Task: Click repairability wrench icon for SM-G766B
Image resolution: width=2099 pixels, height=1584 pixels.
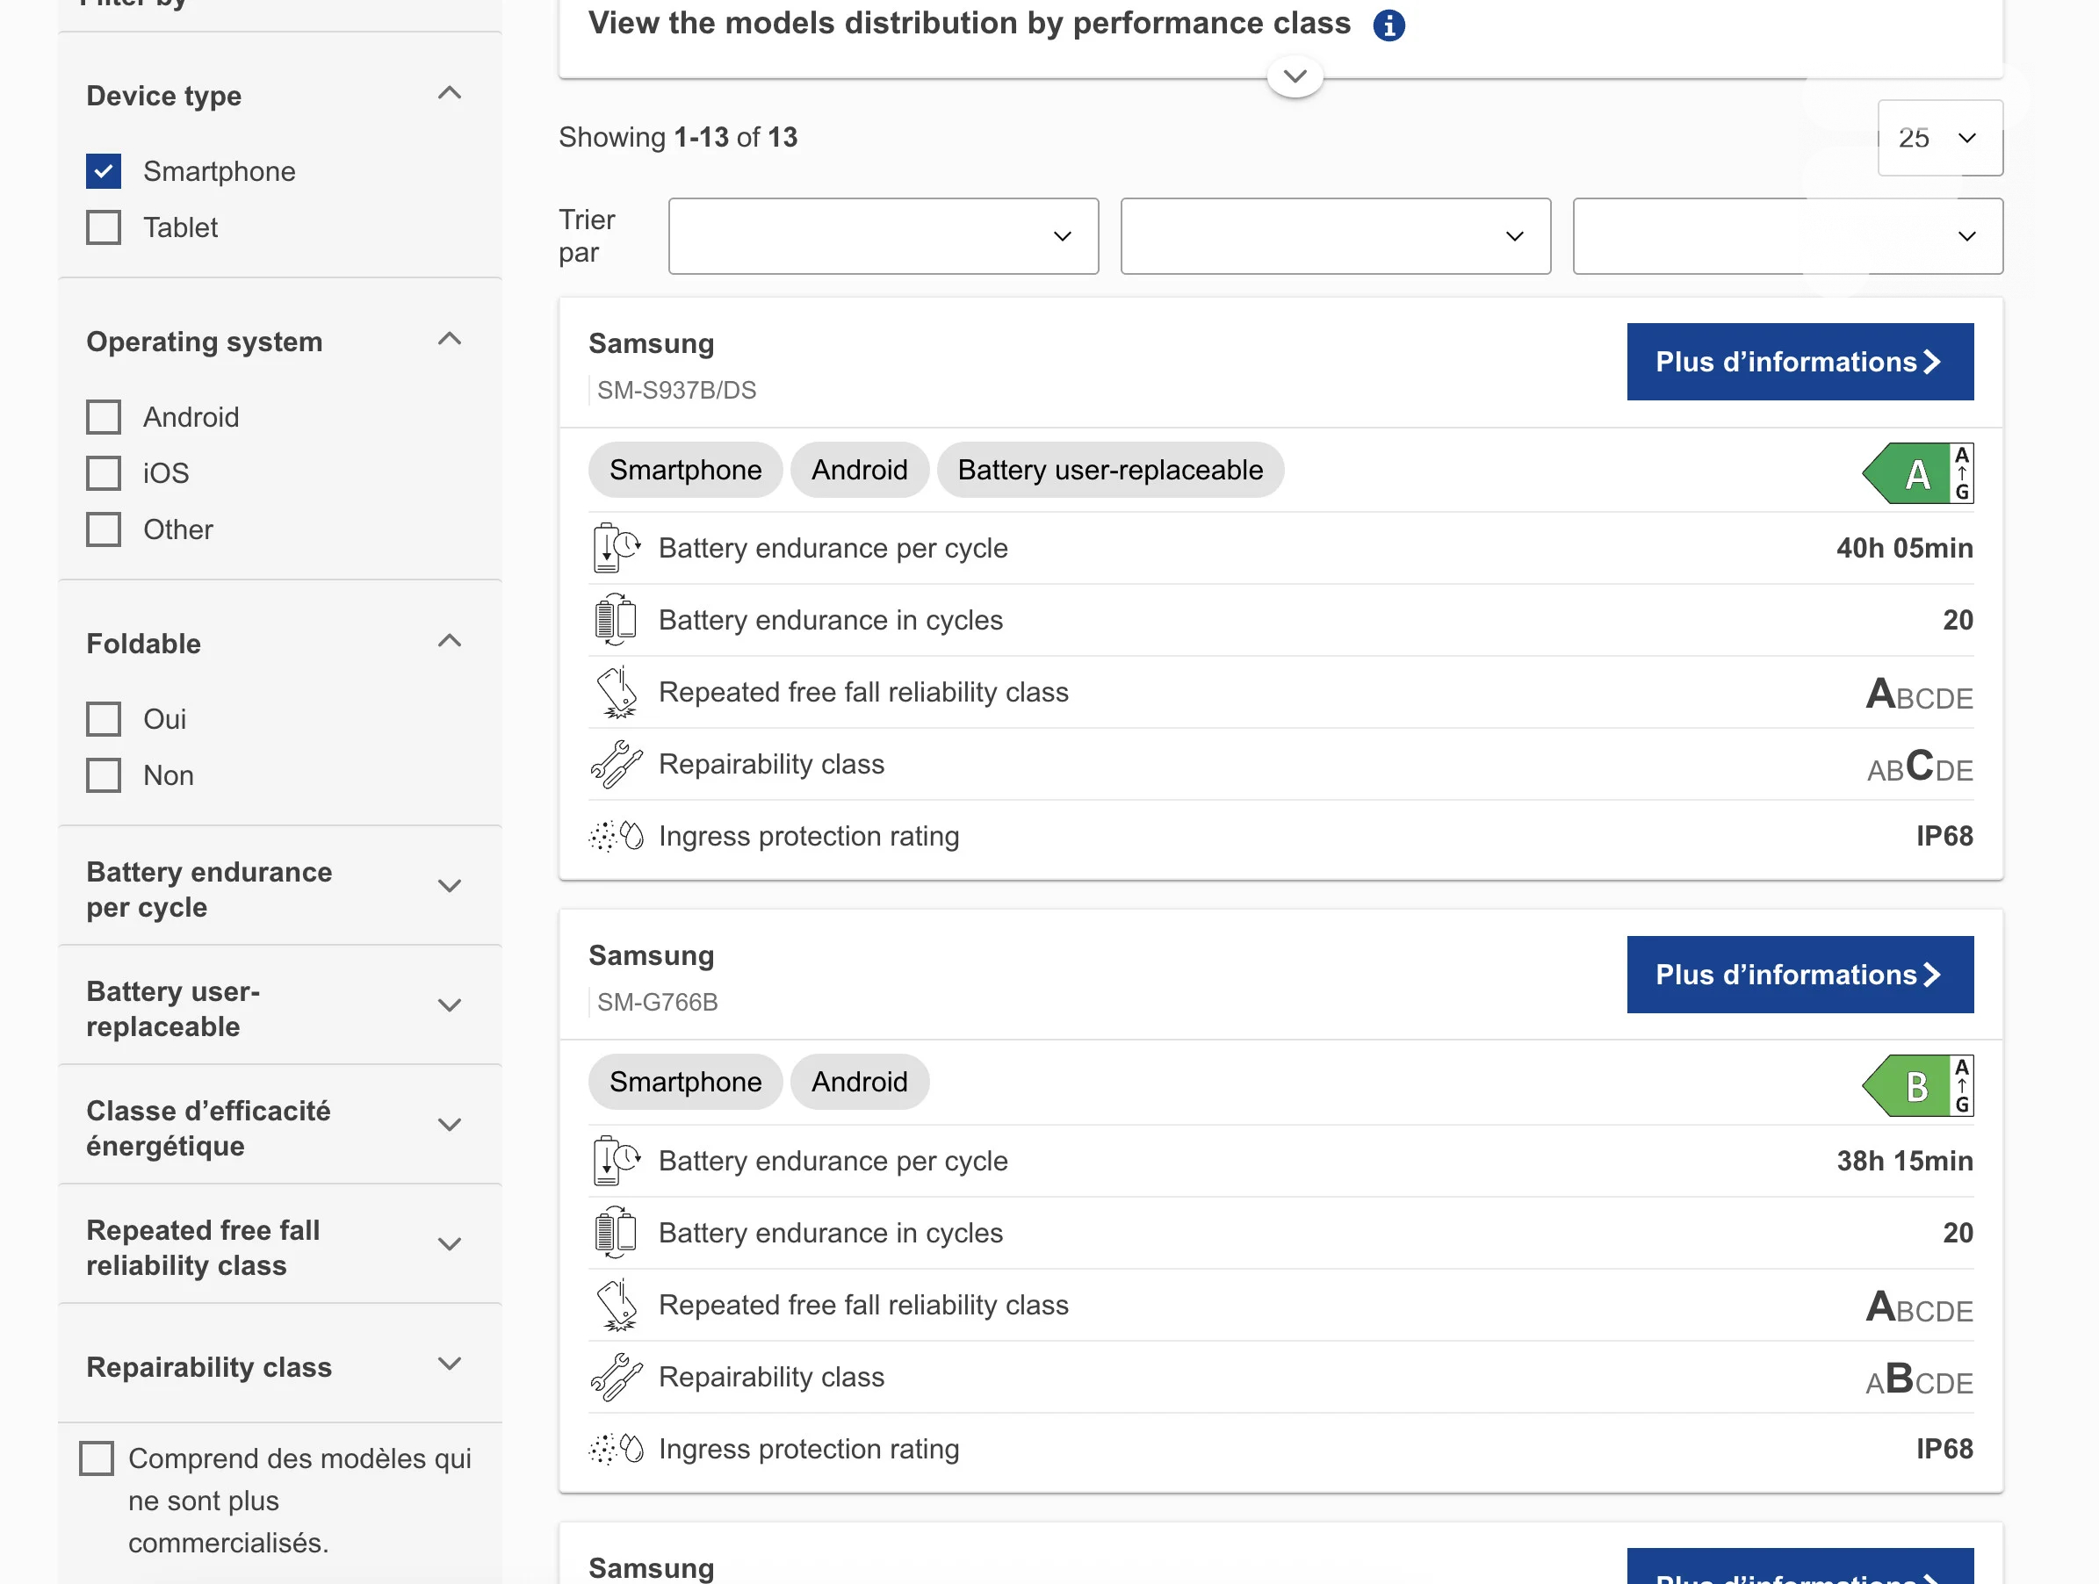Action: (x=617, y=1376)
